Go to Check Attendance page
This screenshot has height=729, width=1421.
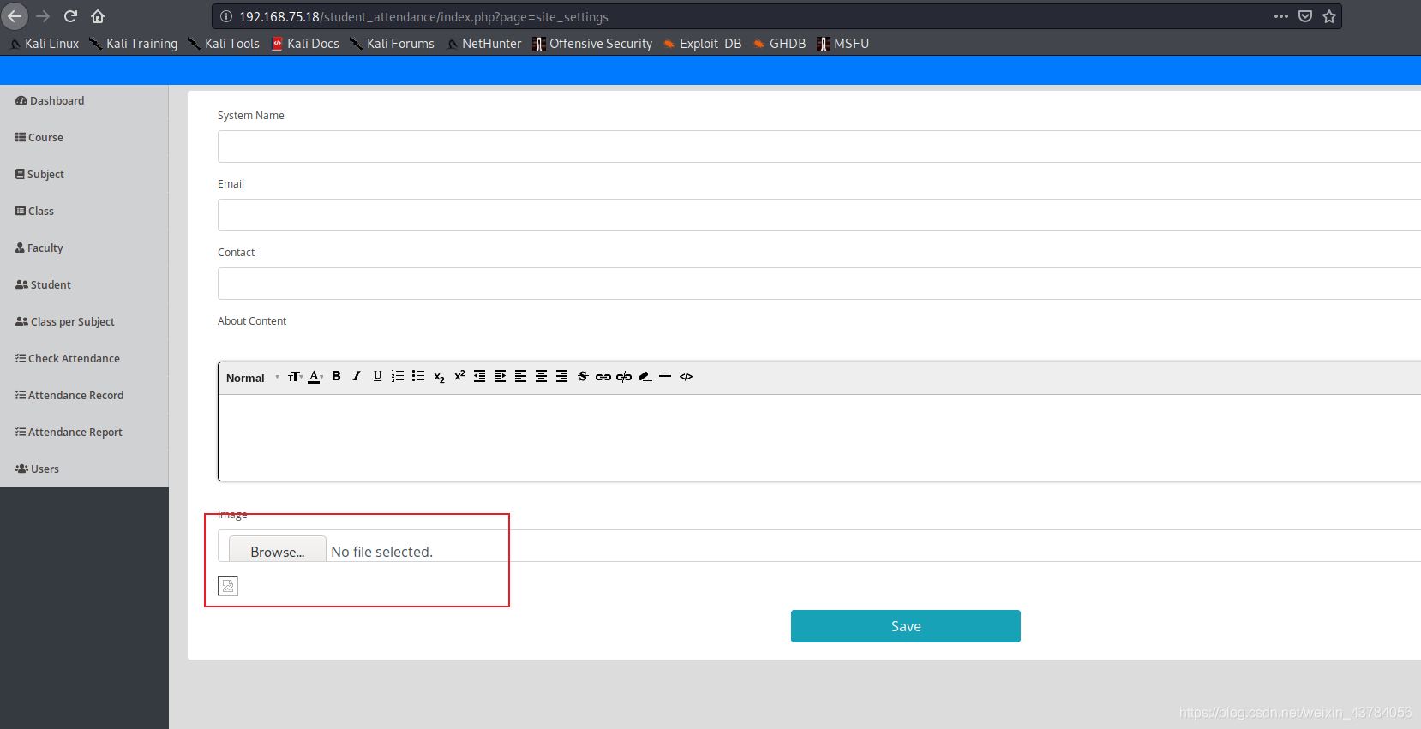(x=68, y=358)
